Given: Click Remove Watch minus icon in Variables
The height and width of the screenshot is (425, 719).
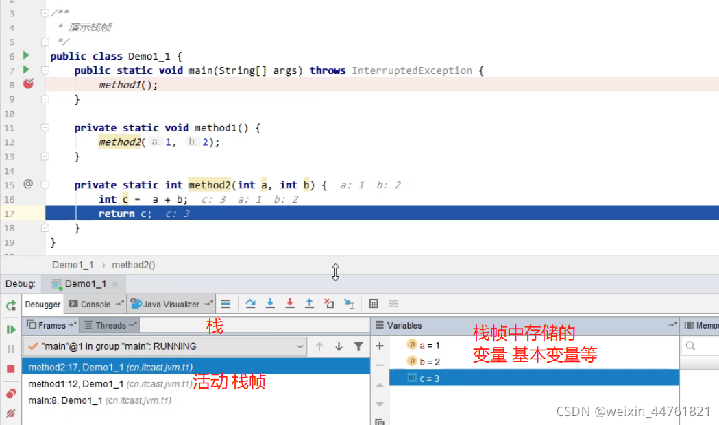Looking at the screenshot, I should pos(380,365).
